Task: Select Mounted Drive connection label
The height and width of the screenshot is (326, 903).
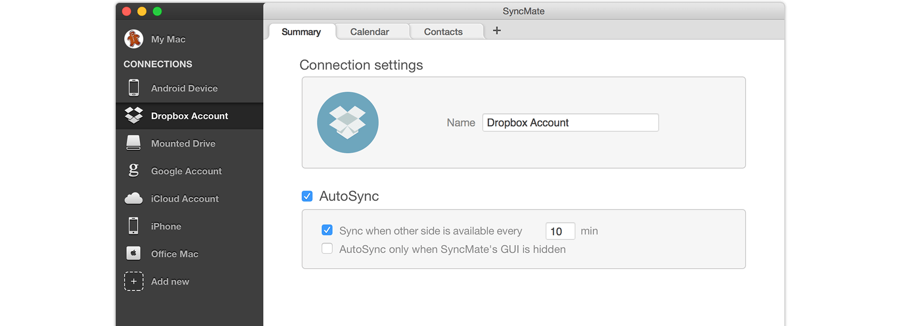Action: click(x=183, y=143)
